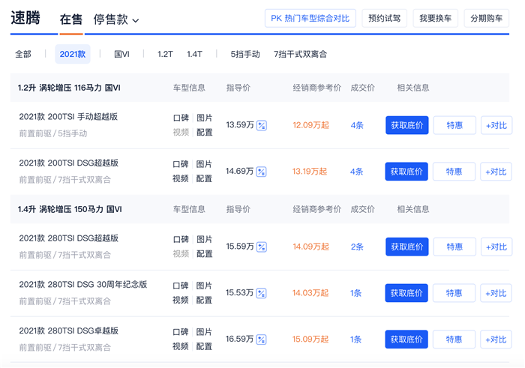525x368 pixels.
Task: Open 配置 for 280TSI DSG超越版
Action: pos(204,254)
